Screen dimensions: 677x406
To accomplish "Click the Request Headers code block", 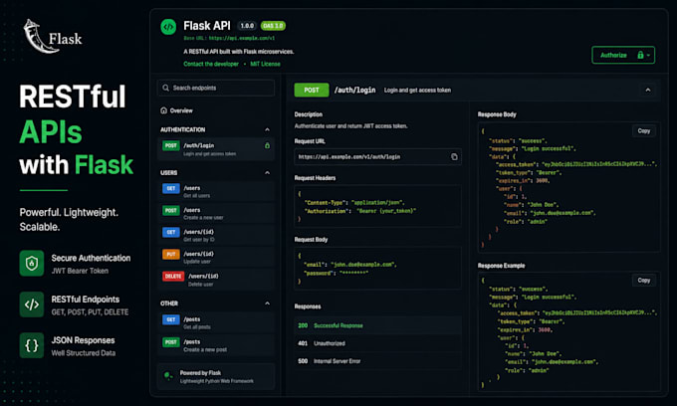I will click(377, 206).
